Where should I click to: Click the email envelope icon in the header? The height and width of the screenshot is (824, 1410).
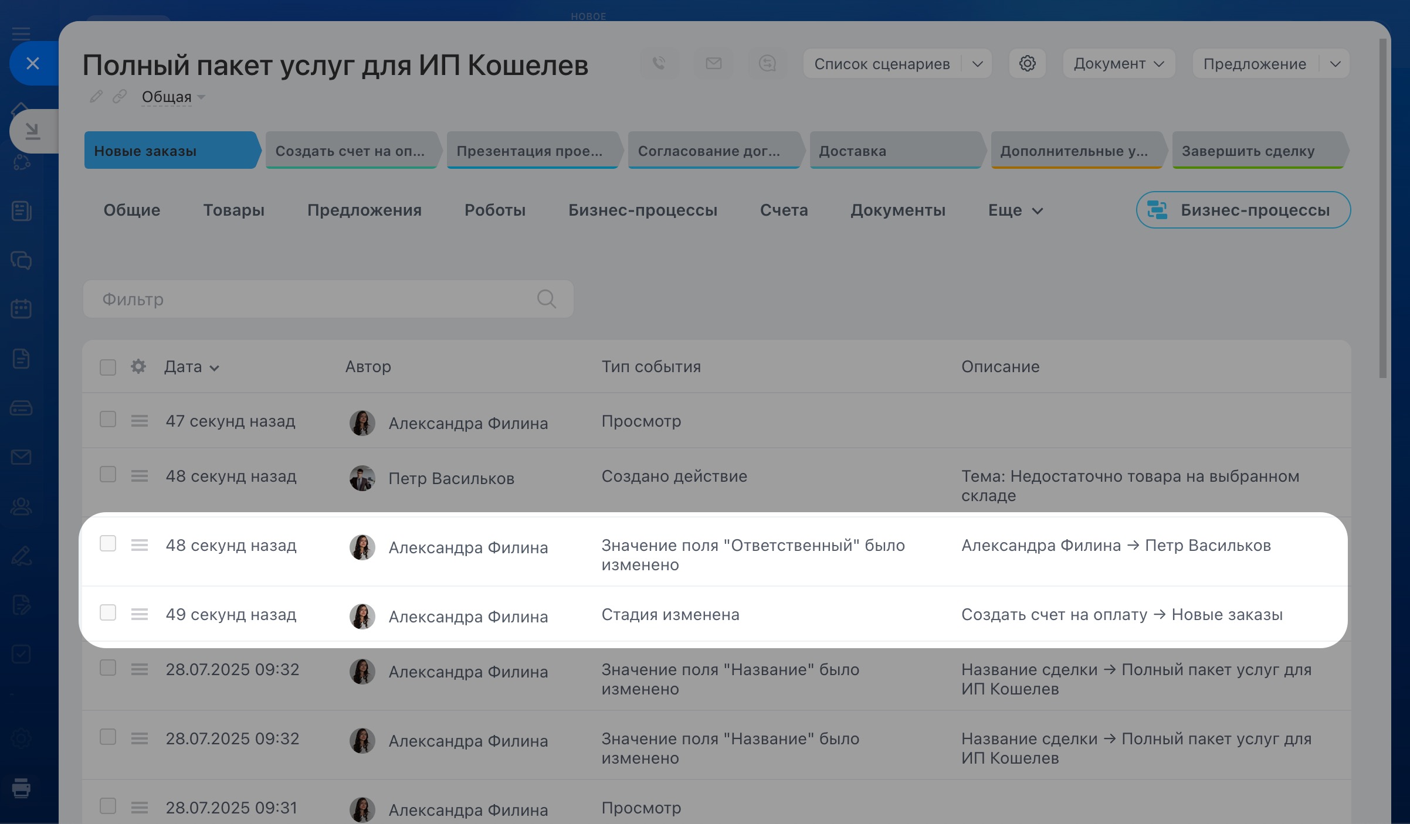click(713, 63)
